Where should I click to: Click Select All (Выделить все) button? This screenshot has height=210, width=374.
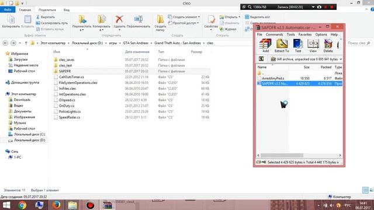257,17
